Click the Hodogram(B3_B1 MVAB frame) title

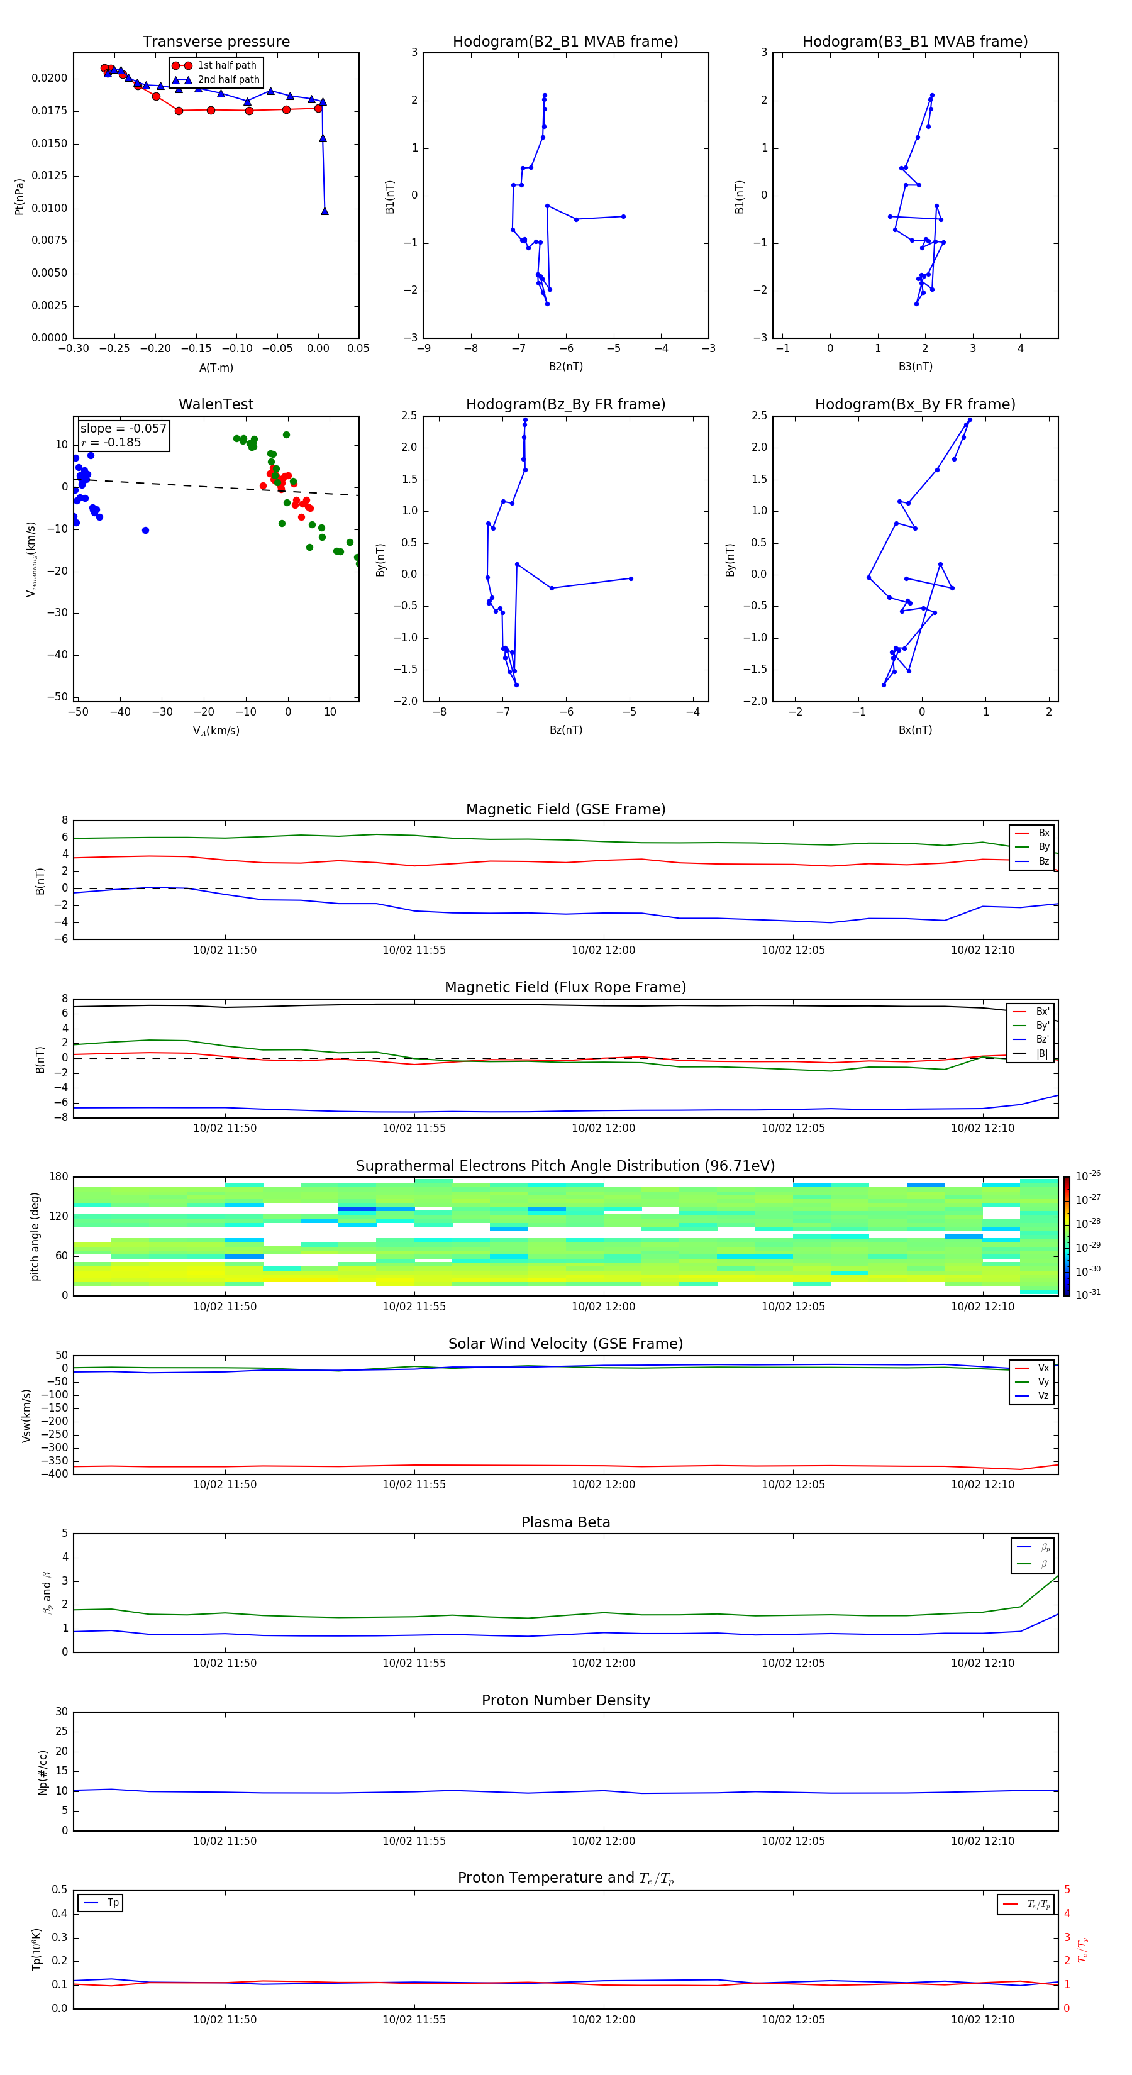pos(915,41)
